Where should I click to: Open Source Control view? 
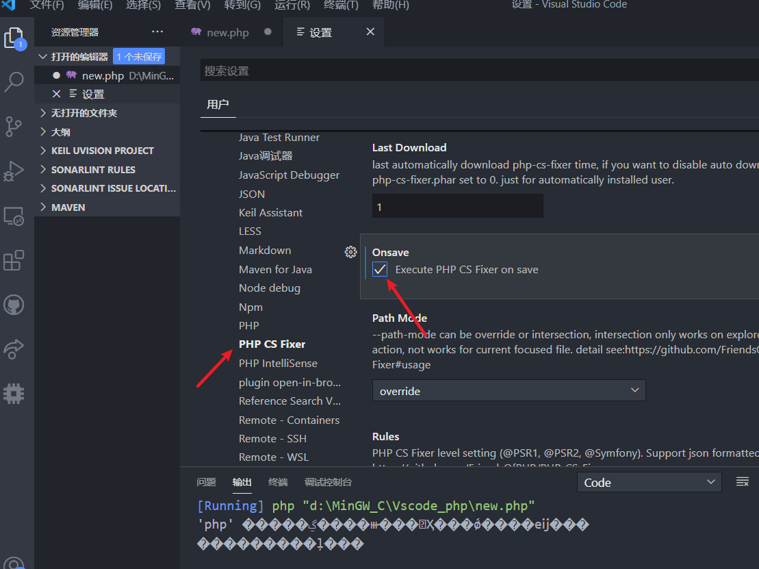pos(14,127)
